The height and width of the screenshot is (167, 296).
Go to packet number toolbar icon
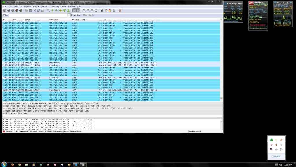click(60, 10)
